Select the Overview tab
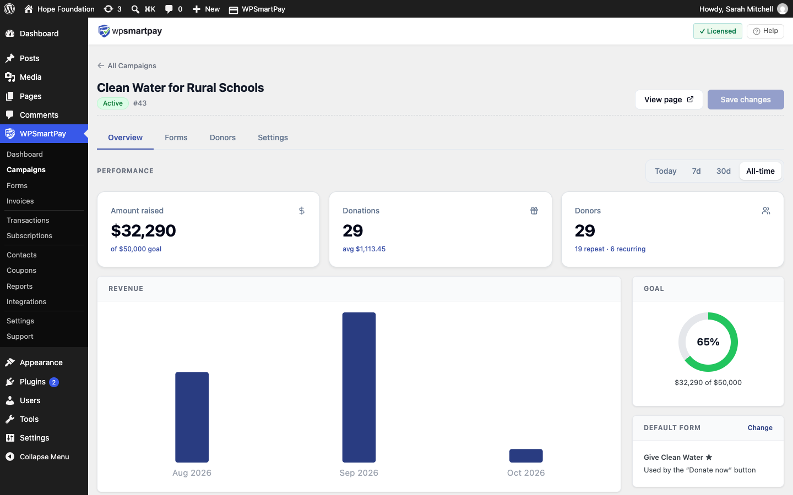Viewport: 793px width, 495px height. [x=125, y=137]
